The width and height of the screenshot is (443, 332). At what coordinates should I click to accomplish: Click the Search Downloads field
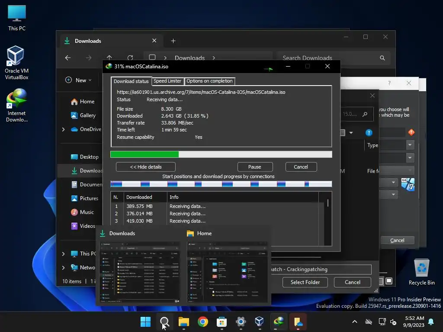coord(334,58)
